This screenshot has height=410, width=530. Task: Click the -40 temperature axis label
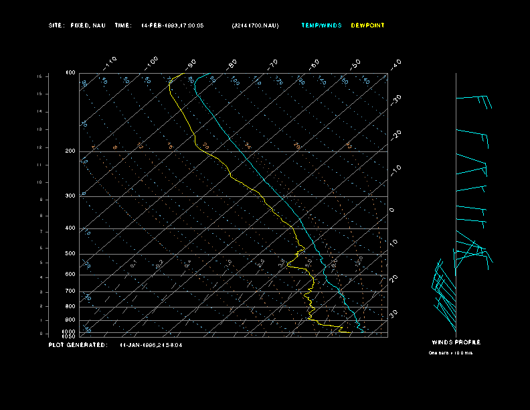click(x=395, y=64)
